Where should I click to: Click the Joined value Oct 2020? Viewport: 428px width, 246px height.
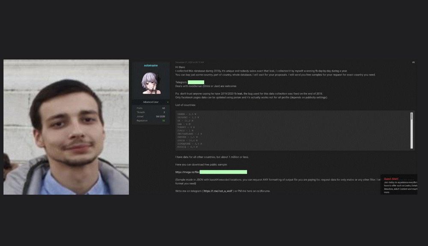[160, 116]
